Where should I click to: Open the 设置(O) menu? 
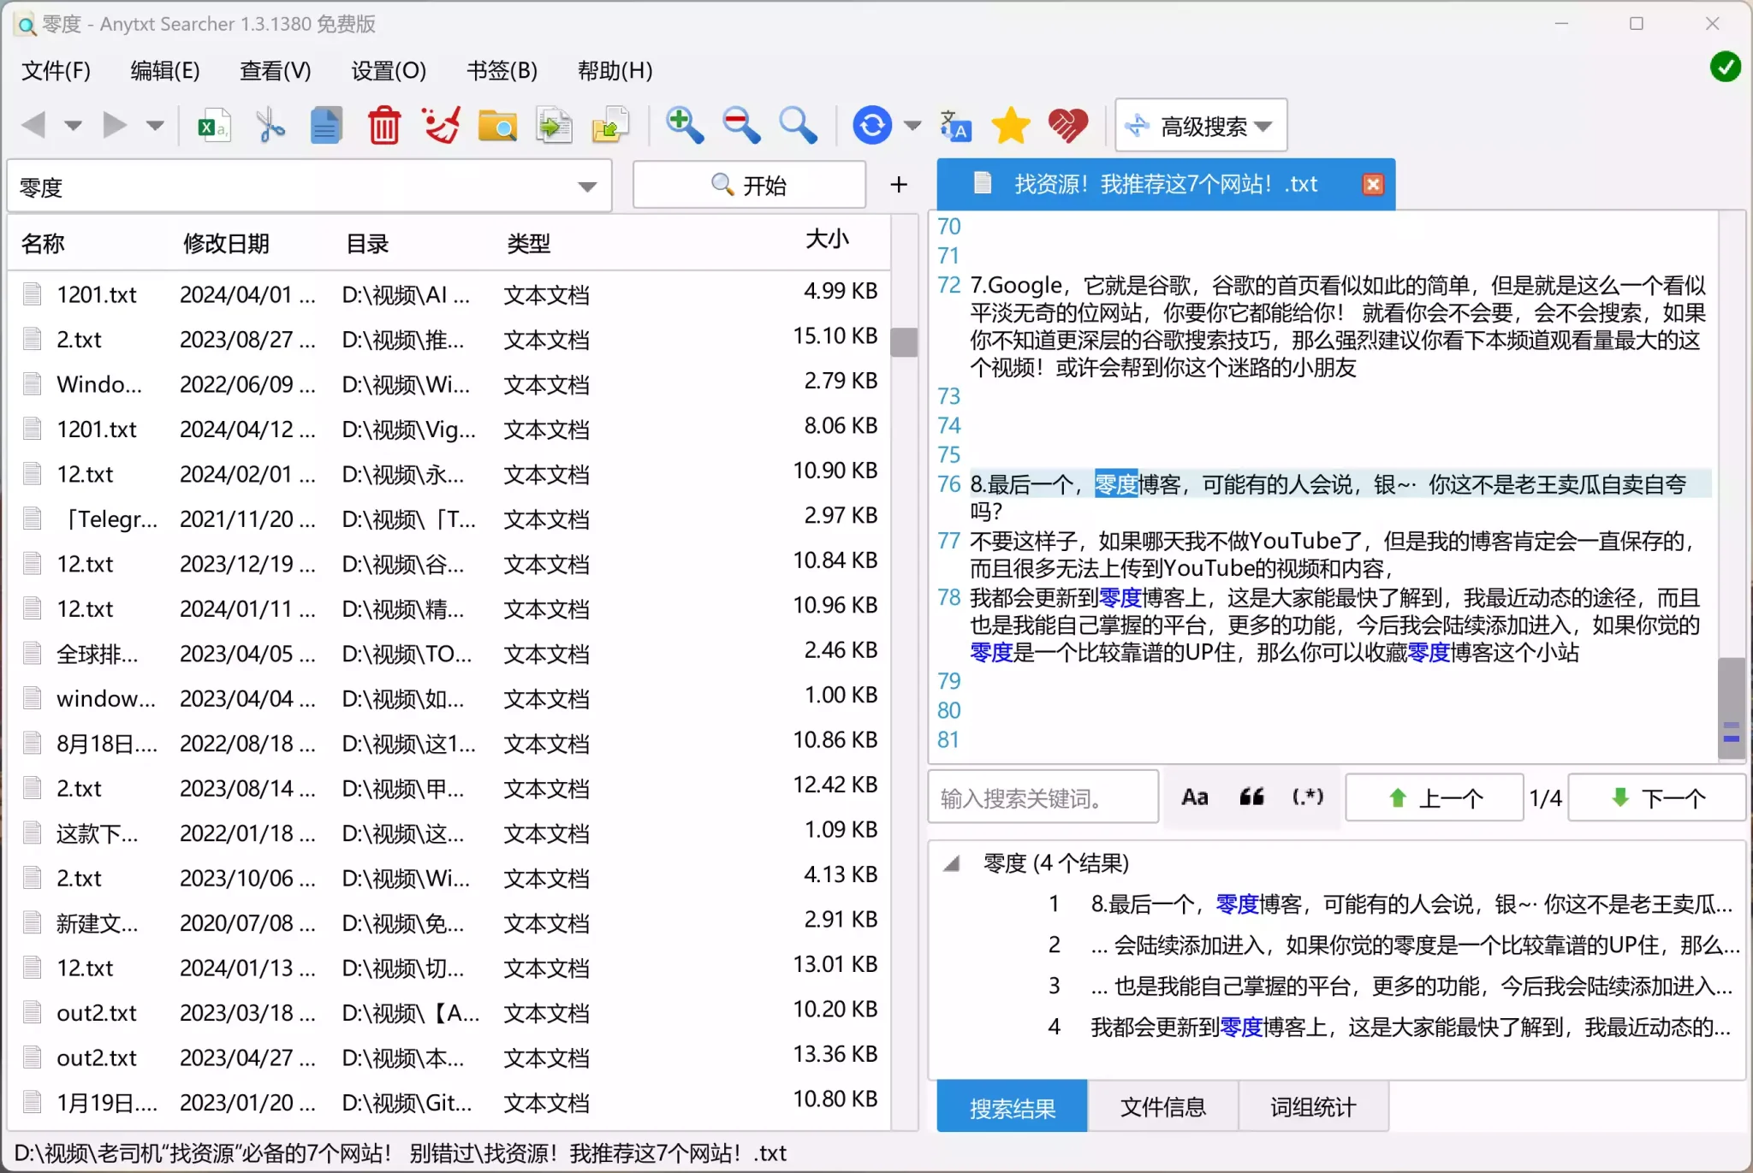(389, 70)
